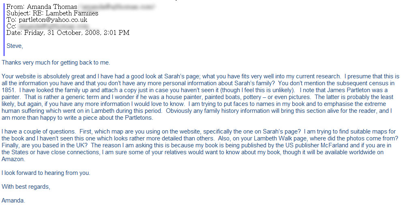Click the blurred sender email address
This screenshot has width=401, height=209.
(x=117, y=6)
